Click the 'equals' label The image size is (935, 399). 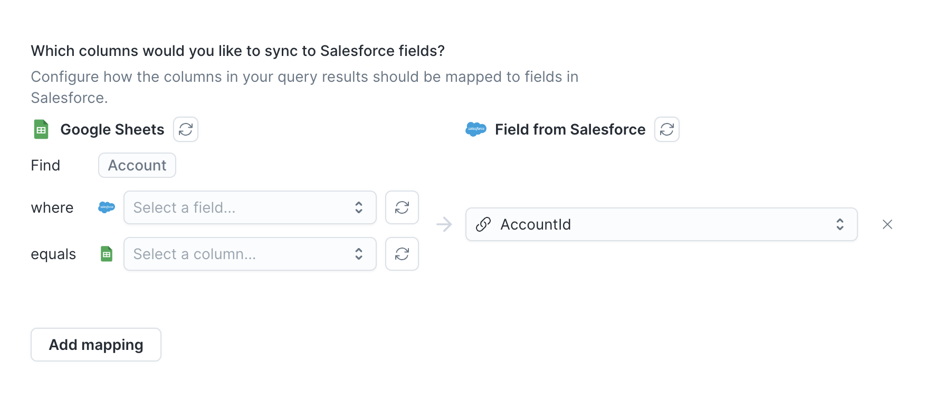(53, 254)
